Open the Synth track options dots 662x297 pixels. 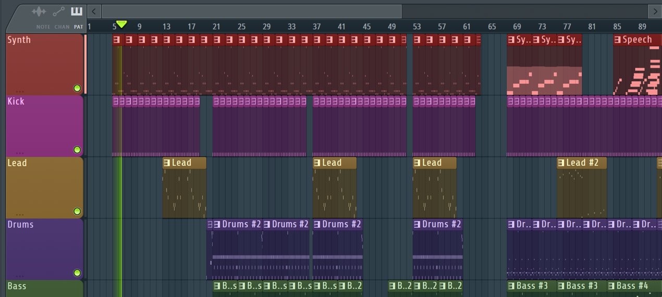tap(20, 91)
